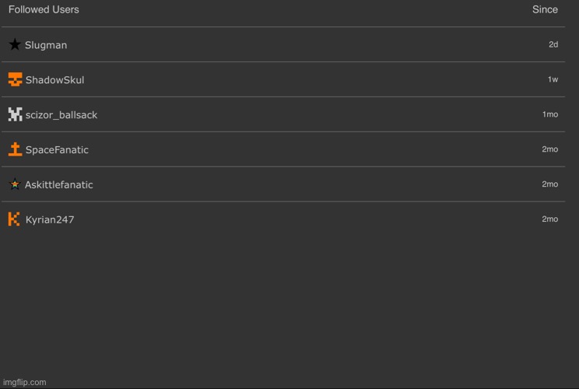Screen dimensions: 579x389
Task: Visit the scizor_ballsack profile link
Action: coord(61,115)
